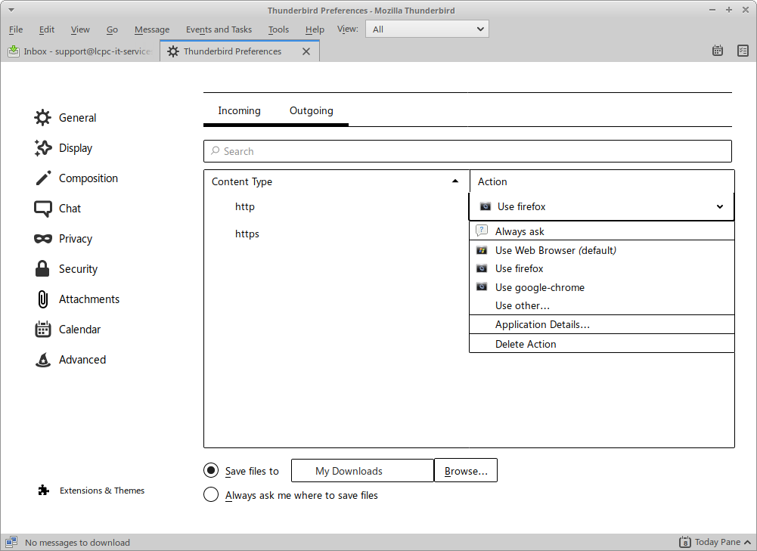The height and width of the screenshot is (551, 757).
Task: Open tasks tab icon in toolbar
Action: [x=743, y=51]
